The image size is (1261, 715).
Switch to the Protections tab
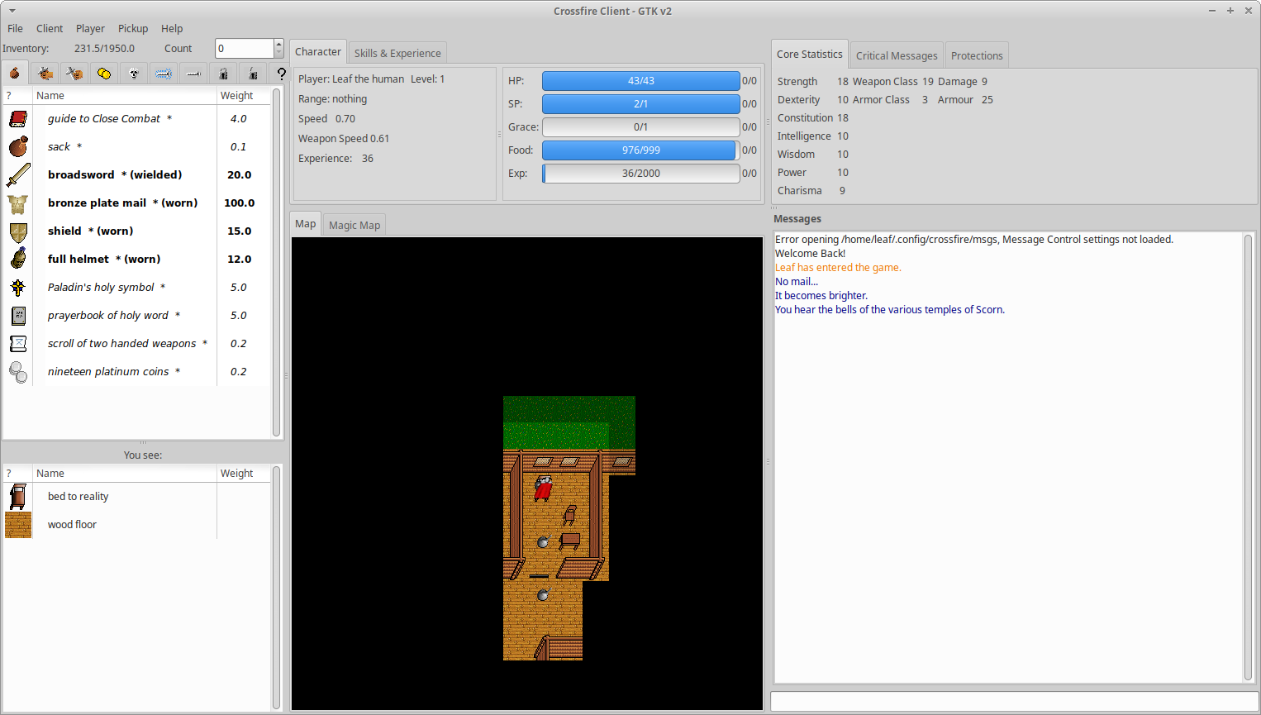point(977,55)
